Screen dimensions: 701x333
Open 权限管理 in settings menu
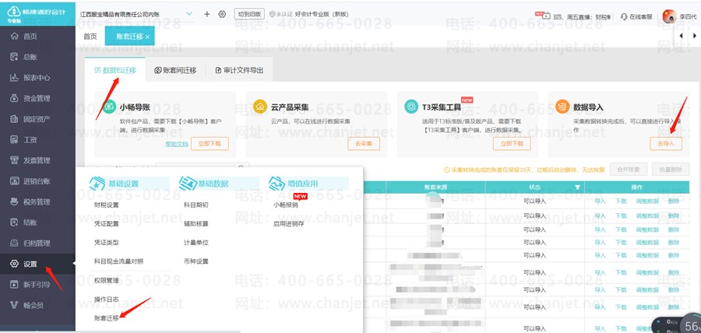tap(107, 280)
